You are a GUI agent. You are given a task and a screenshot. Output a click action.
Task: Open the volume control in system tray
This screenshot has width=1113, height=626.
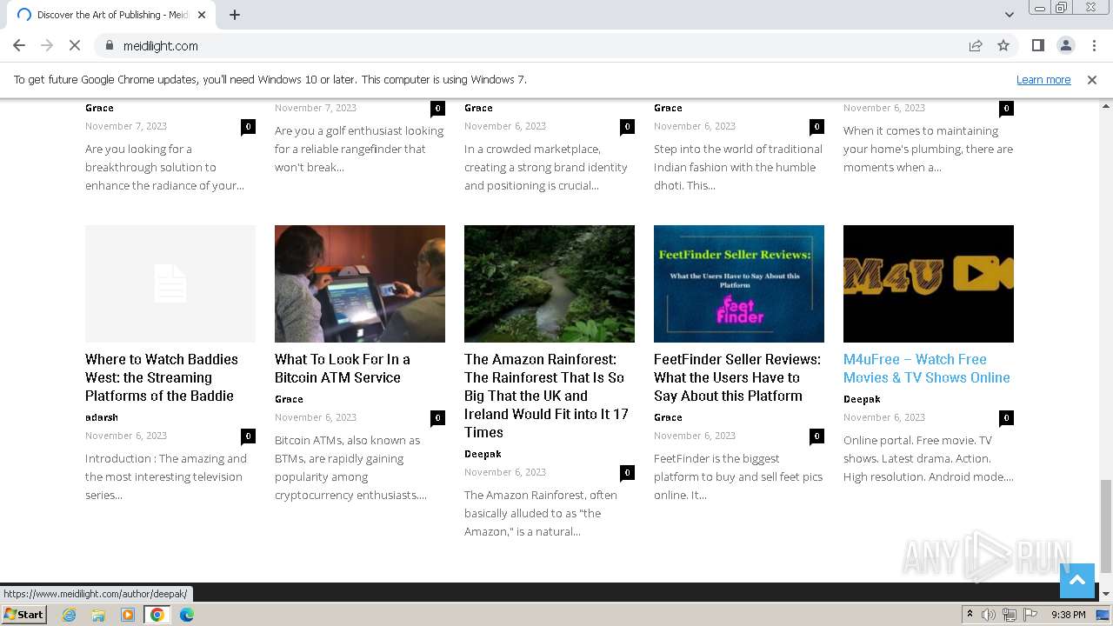pyautogui.click(x=989, y=615)
